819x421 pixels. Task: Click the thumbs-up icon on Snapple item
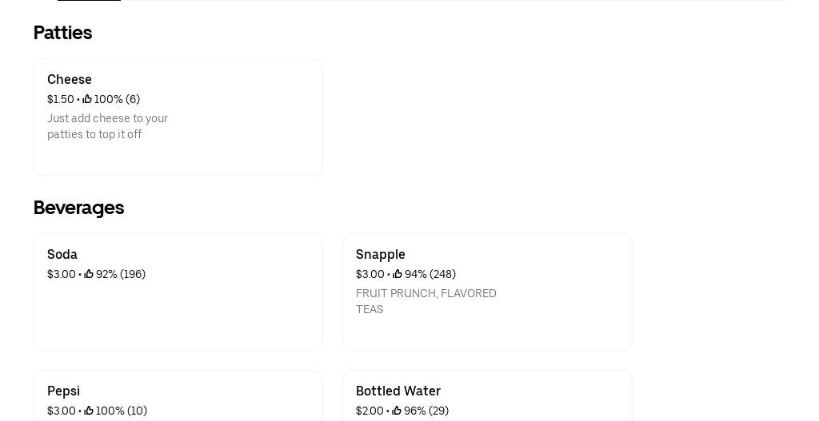pyautogui.click(x=398, y=275)
